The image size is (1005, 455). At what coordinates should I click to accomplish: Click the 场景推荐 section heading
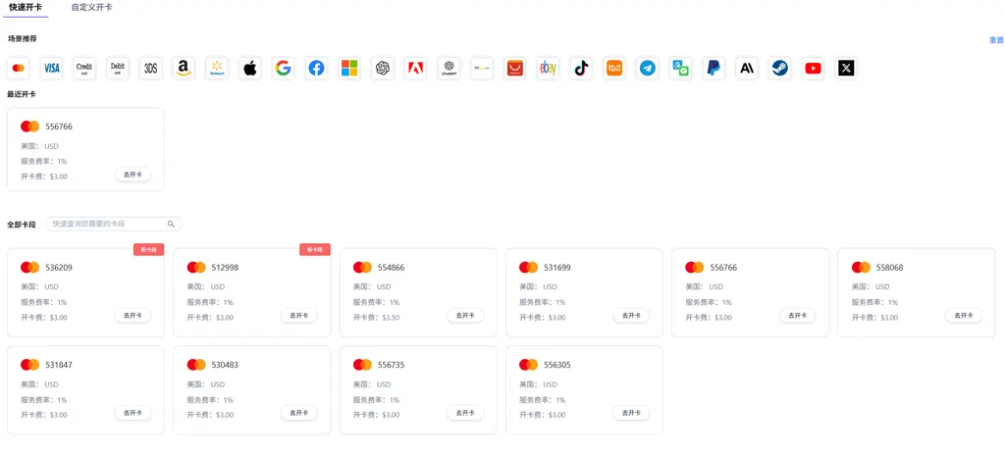point(23,39)
